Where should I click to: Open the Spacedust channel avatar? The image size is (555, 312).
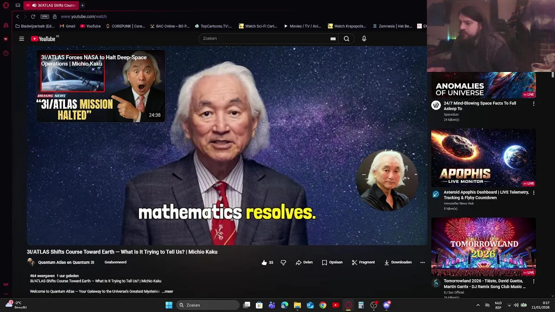coord(436,105)
